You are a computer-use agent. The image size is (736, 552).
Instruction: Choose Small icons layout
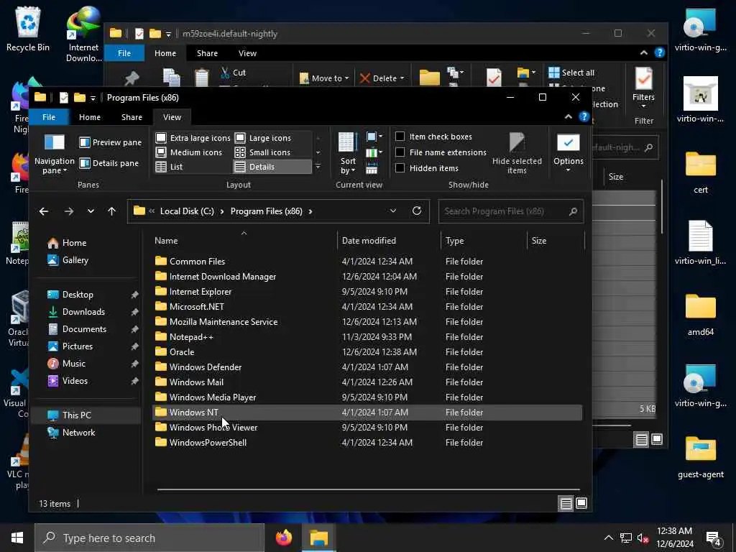[263, 152]
